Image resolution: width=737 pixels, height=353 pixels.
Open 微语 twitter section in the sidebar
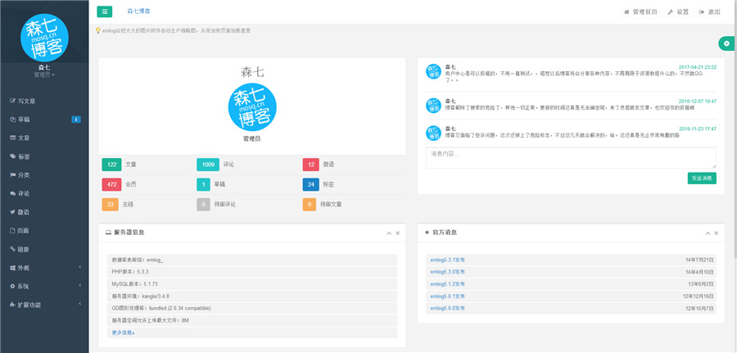point(24,212)
